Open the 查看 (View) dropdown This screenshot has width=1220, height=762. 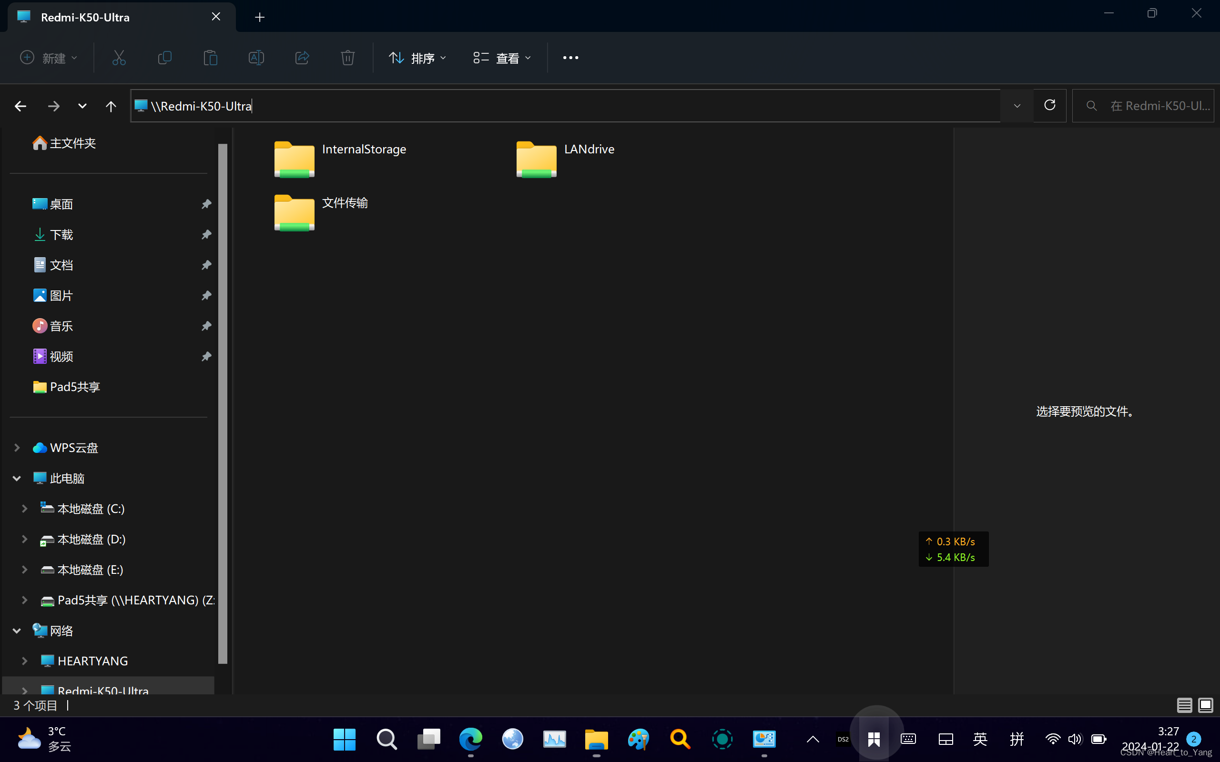[x=502, y=58]
